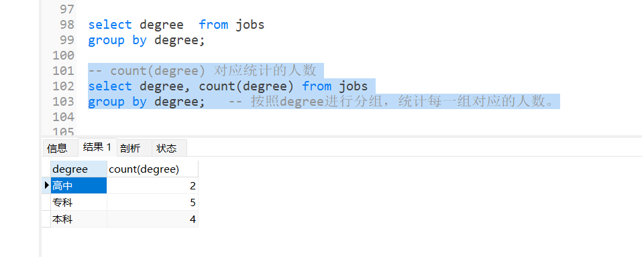Click the word jobs on line 98

tap(250, 25)
